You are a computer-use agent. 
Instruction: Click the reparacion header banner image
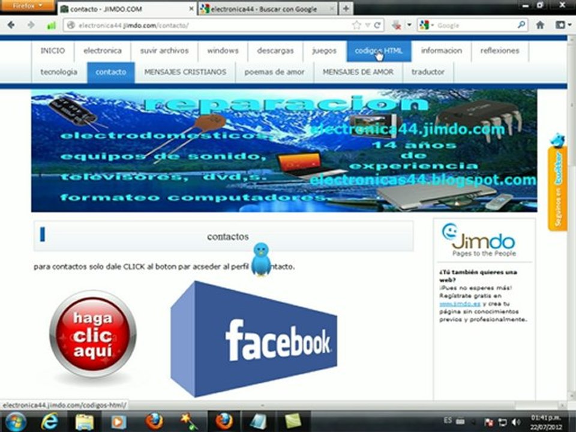pyautogui.click(x=284, y=151)
